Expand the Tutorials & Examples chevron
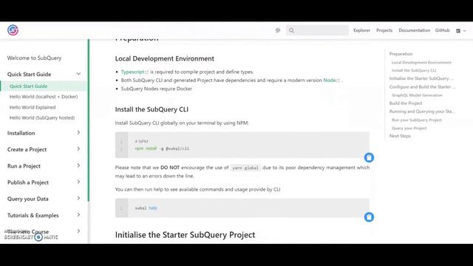Screen dimensions: 473x266 click(x=78, y=215)
